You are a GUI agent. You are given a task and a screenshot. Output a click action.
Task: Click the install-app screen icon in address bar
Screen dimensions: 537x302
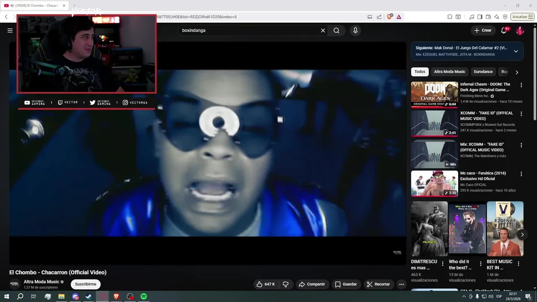[x=370, y=17]
